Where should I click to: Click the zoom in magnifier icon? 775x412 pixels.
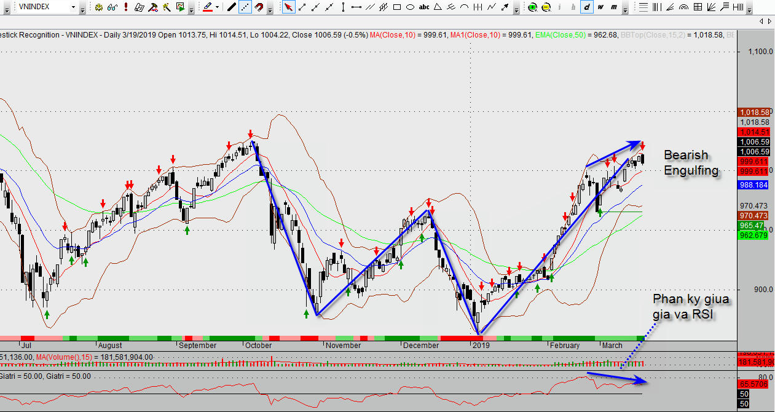coord(532,7)
